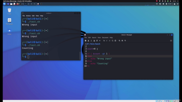182x102 pixels.
Task: Open View menu in terminal window
Action: coord(37,16)
